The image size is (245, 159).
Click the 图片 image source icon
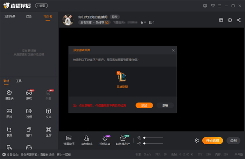tap(9, 113)
